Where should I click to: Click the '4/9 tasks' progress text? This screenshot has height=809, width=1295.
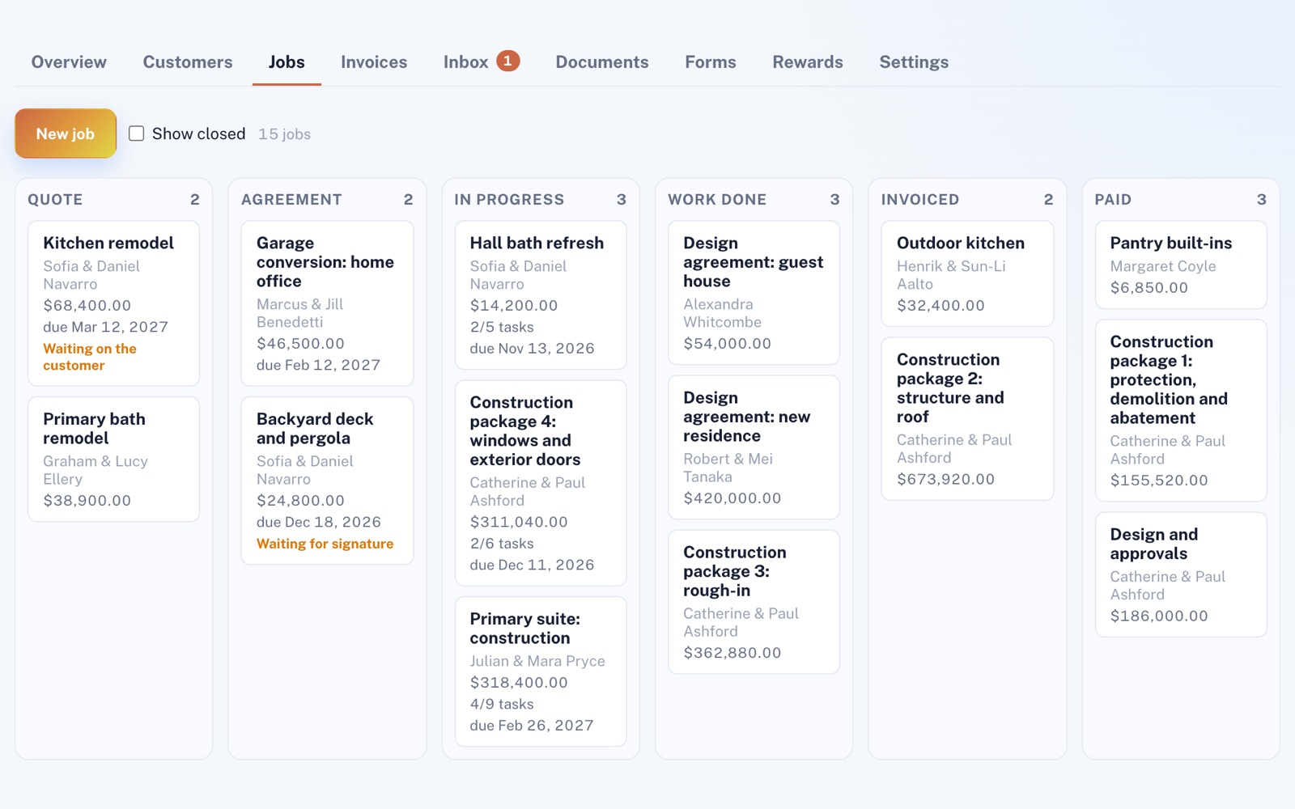tap(502, 704)
